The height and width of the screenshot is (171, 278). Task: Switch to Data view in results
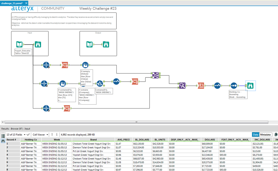pyautogui.click(x=256, y=135)
